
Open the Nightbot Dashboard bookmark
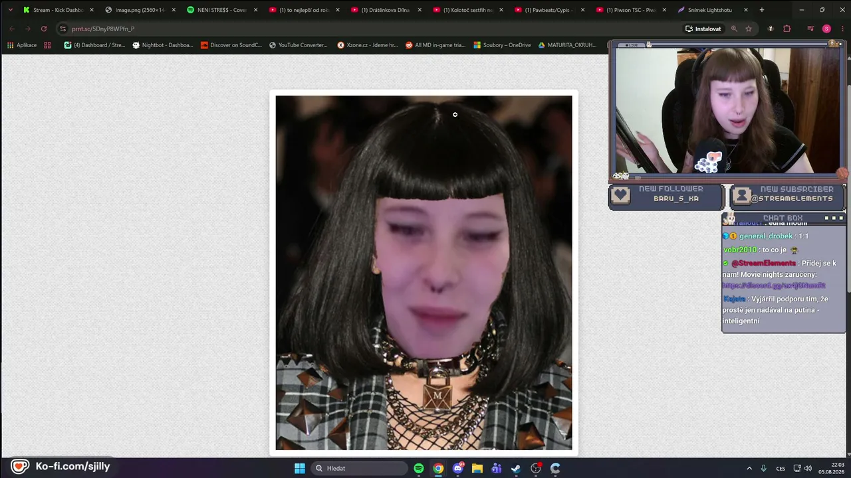(x=163, y=45)
